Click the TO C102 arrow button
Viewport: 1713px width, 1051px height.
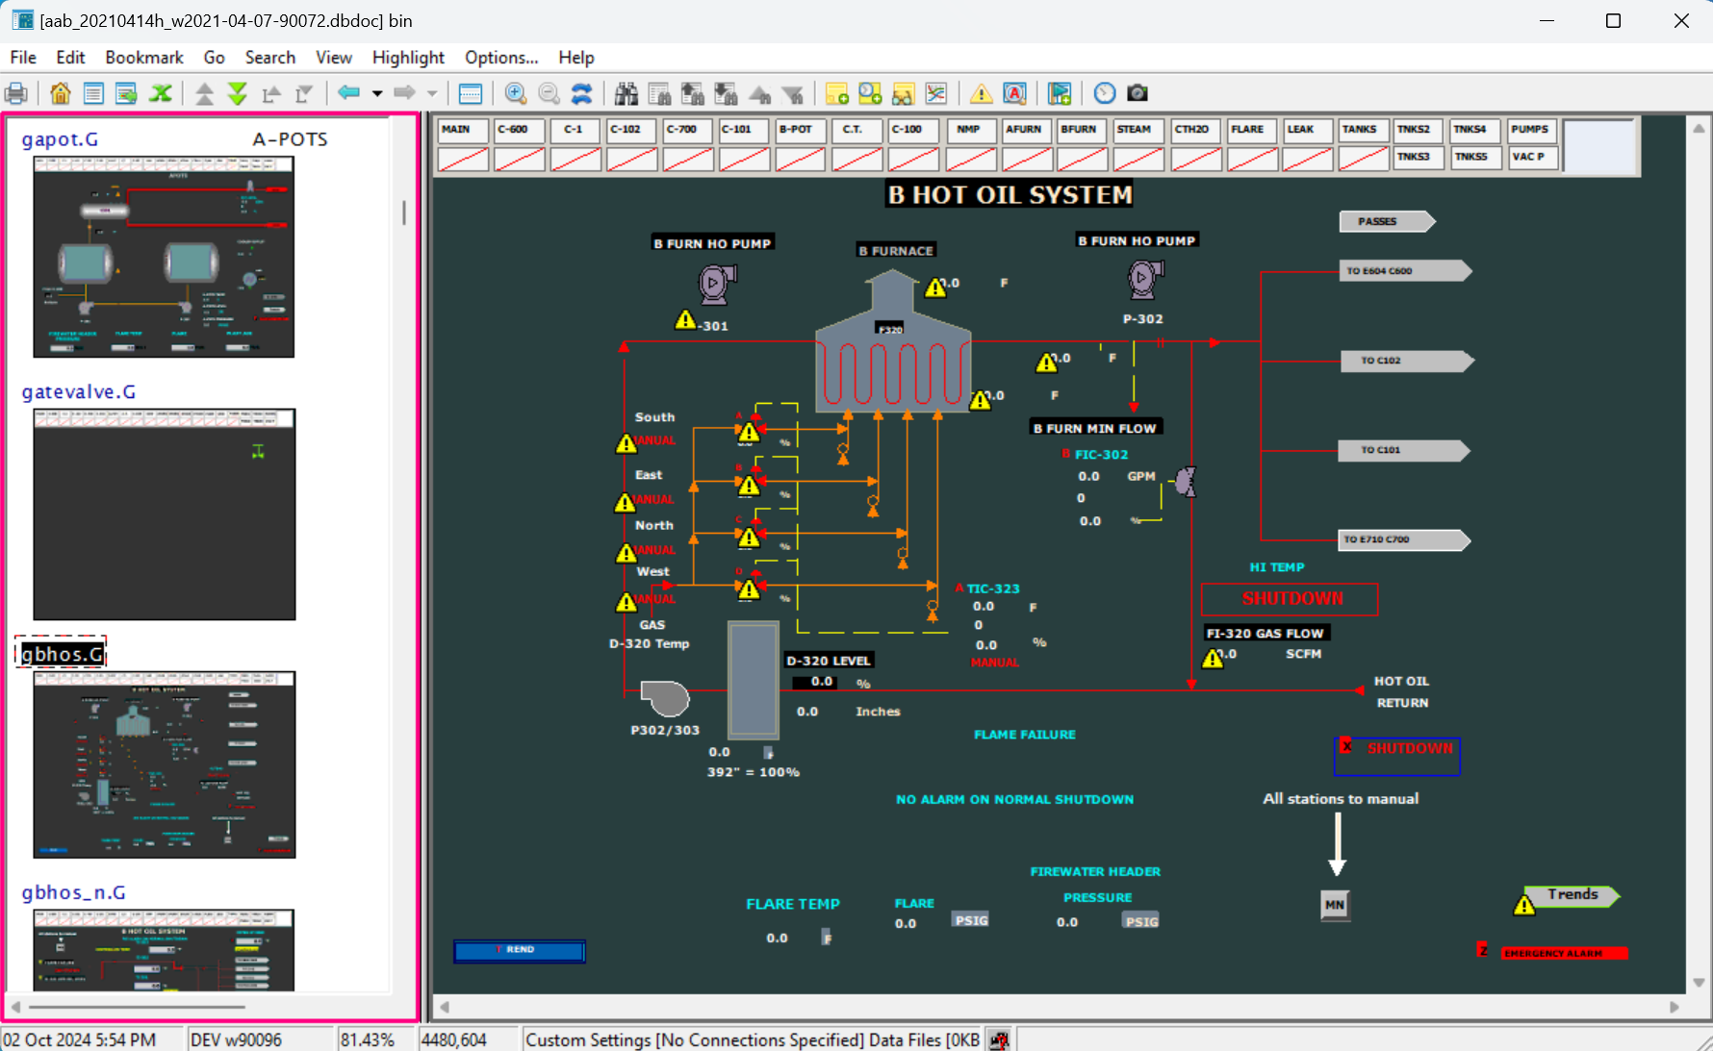pos(1407,361)
